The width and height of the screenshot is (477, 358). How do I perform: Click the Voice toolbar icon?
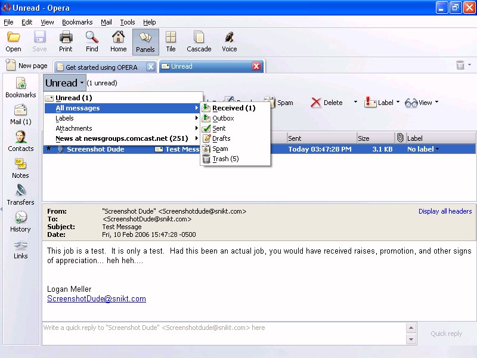[229, 42]
